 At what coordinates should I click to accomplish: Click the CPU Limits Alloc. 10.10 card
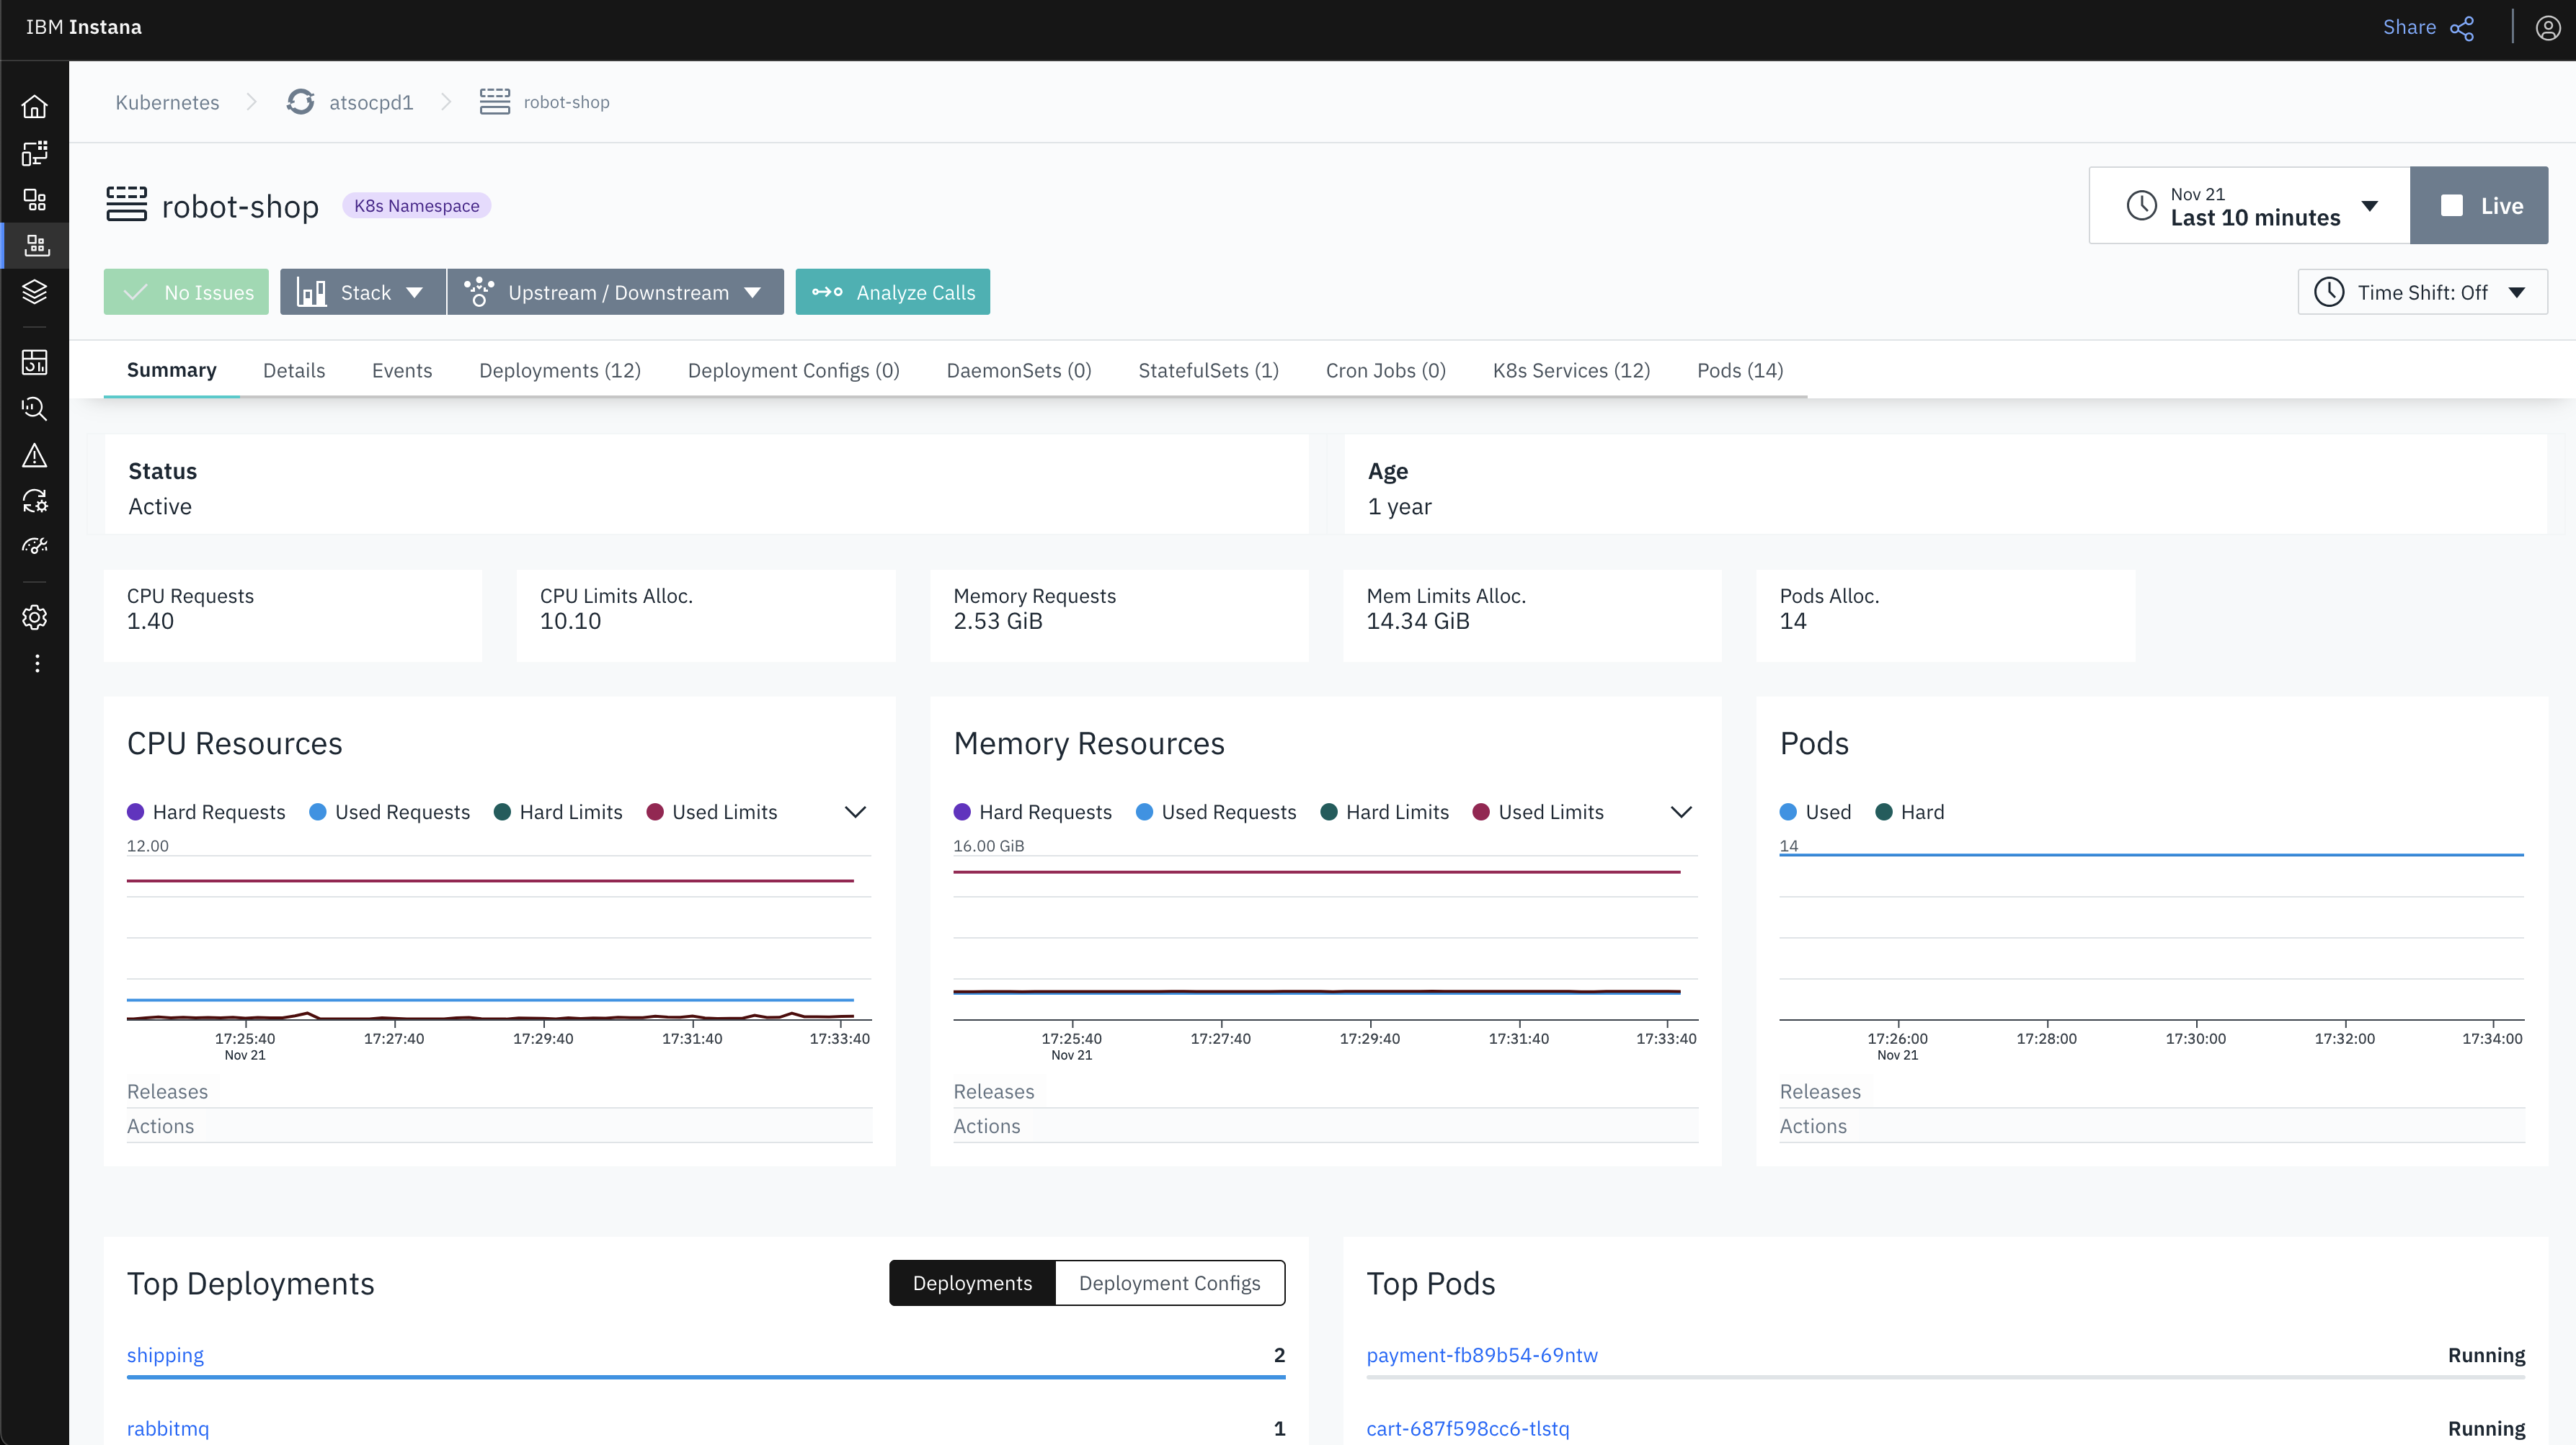[x=706, y=616]
